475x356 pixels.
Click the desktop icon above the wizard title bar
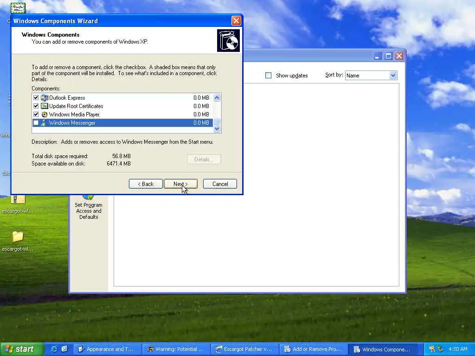tap(18, 8)
